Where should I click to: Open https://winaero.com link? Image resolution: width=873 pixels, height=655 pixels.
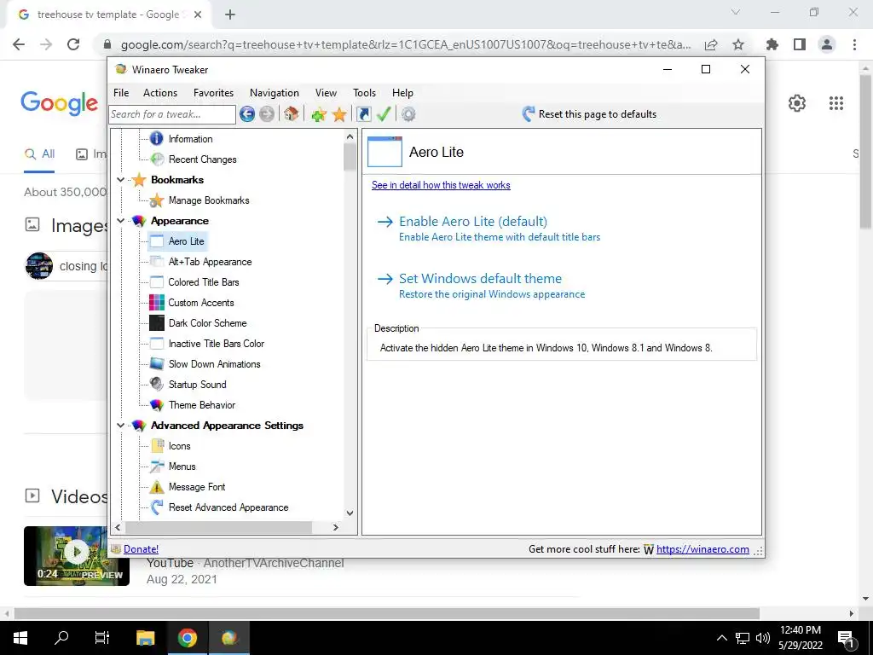[702, 549]
